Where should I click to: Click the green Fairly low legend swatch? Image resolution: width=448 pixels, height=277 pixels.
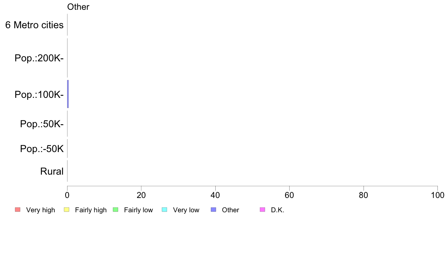[115, 210]
